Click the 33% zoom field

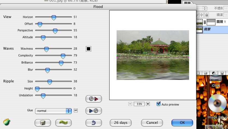click(139, 104)
